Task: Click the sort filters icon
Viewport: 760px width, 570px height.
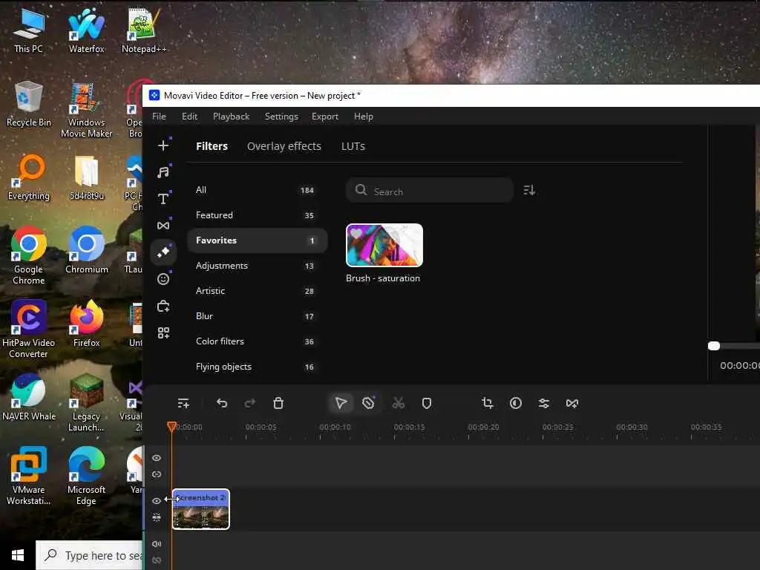Action: (x=529, y=190)
